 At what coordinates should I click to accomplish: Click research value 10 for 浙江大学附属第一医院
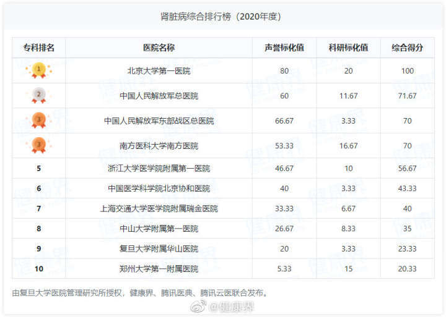[x=348, y=169]
